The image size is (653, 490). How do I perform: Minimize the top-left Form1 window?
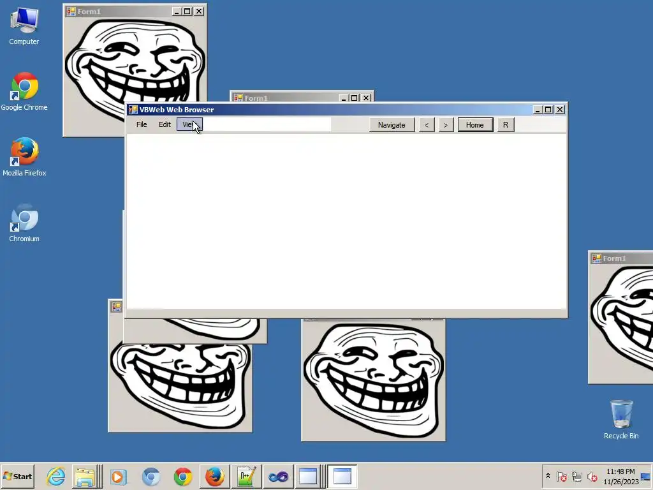tap(177, 11)
